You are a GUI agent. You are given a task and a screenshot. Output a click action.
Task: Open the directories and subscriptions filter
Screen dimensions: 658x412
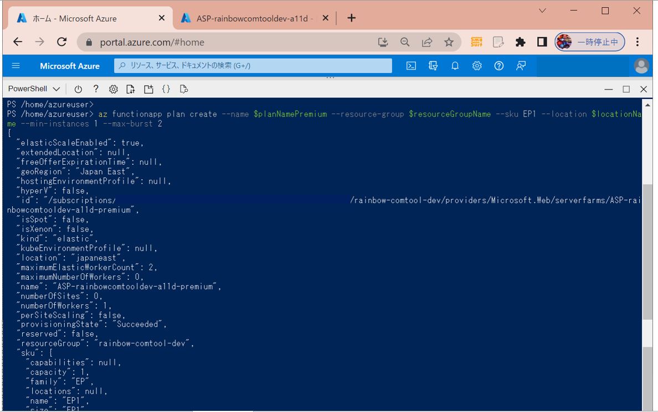(x=433, y=66)
